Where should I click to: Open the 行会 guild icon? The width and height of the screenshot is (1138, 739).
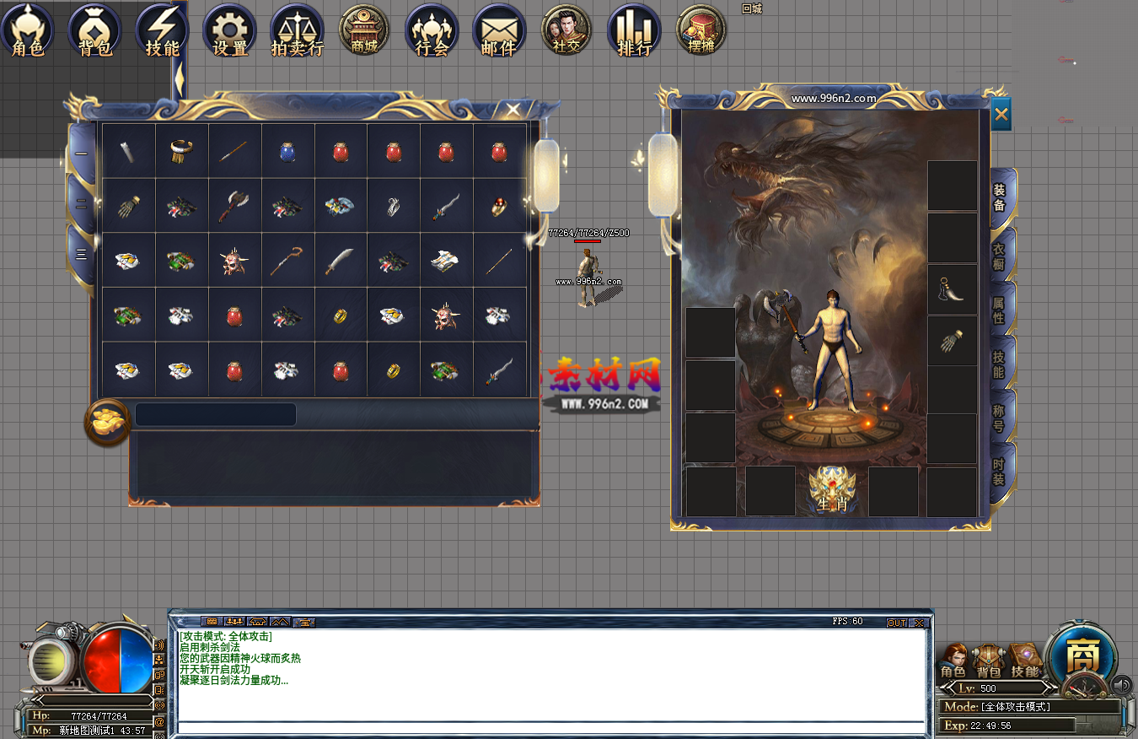coord(432,30)
